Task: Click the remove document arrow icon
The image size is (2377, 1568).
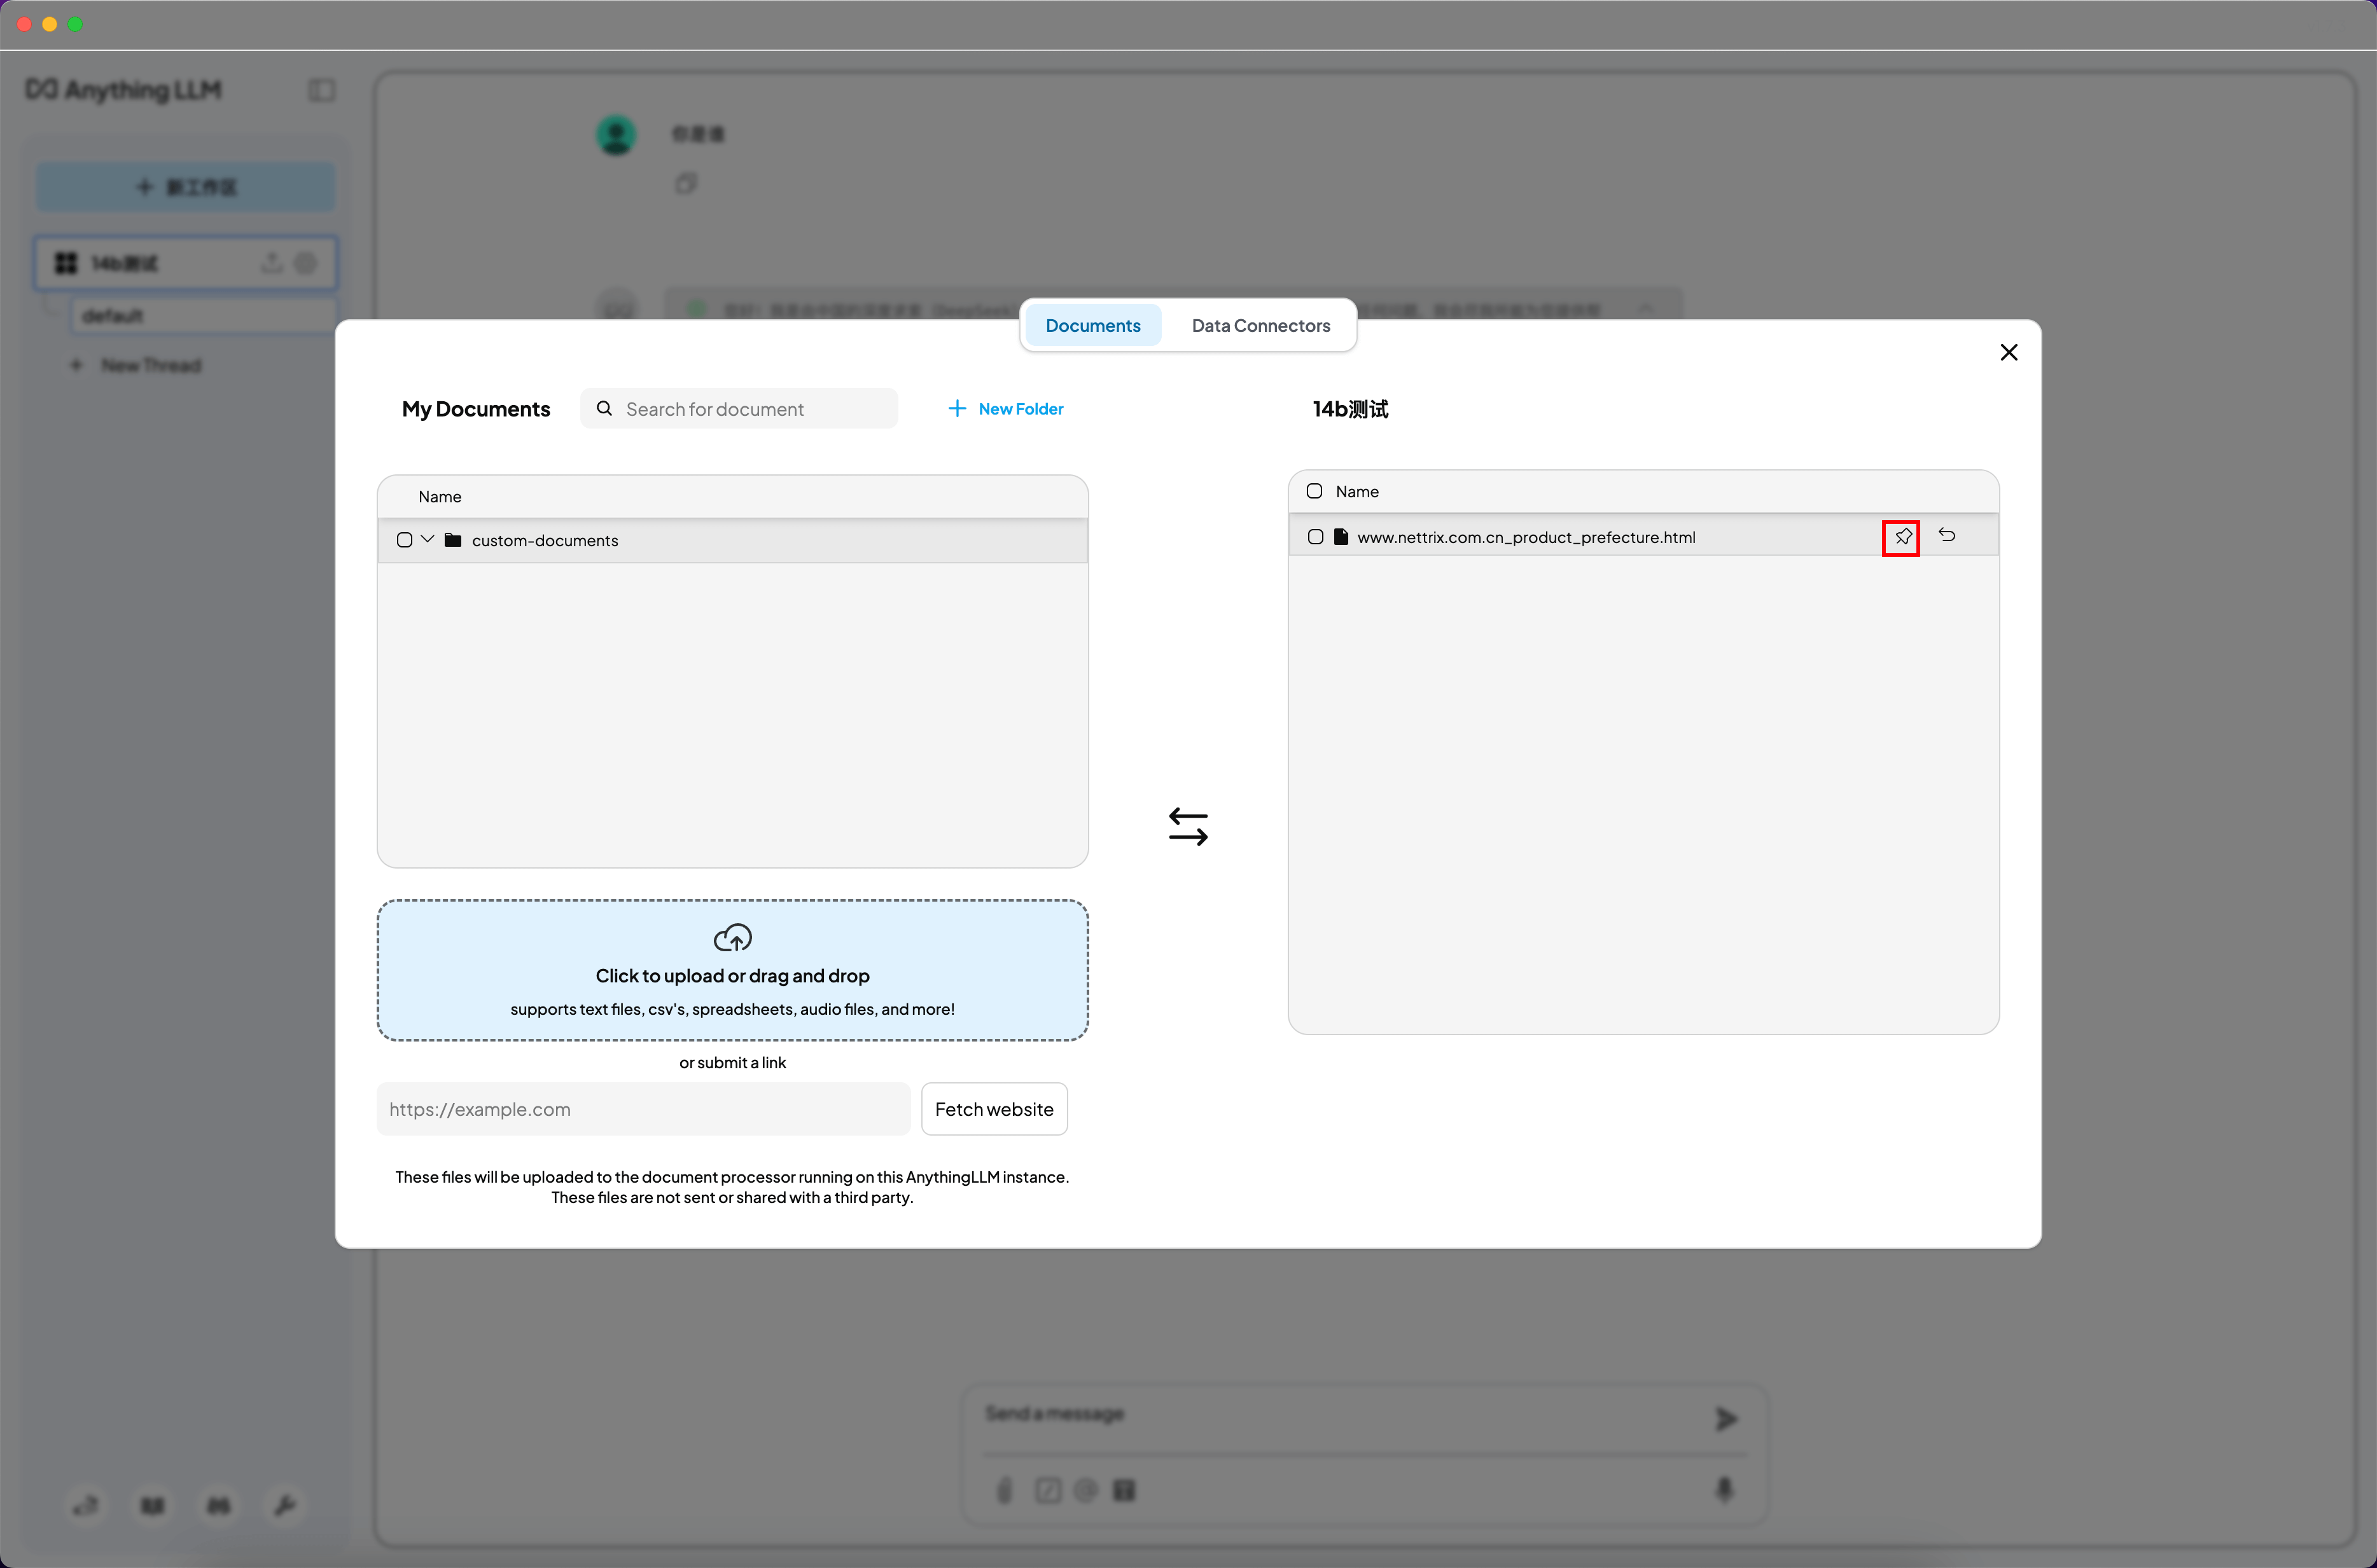Action: [x=1947, y=536]
